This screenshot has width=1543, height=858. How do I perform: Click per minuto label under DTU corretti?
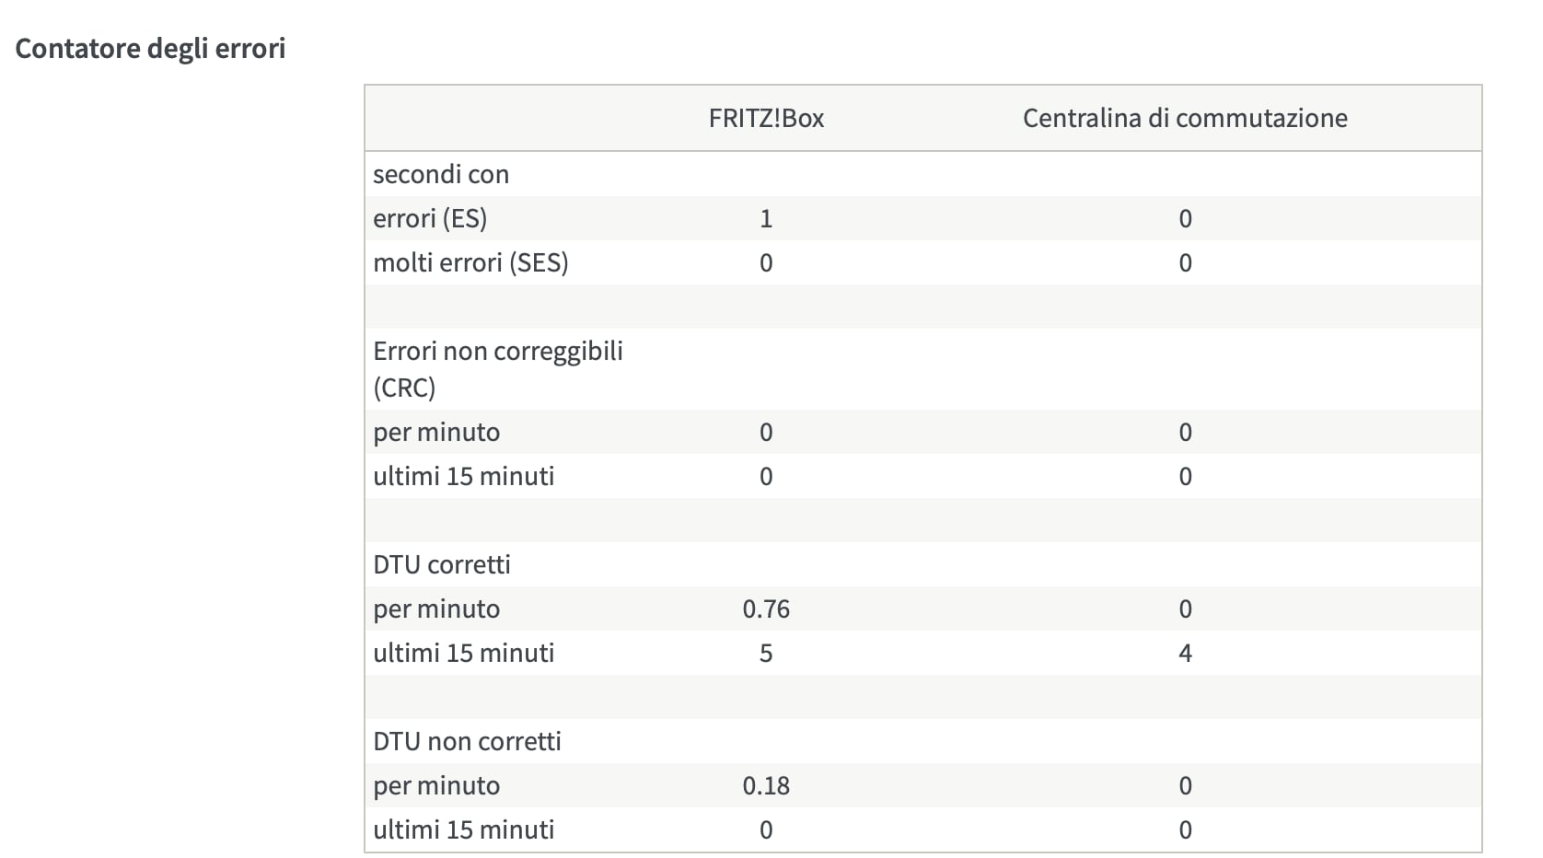point(436,609)
